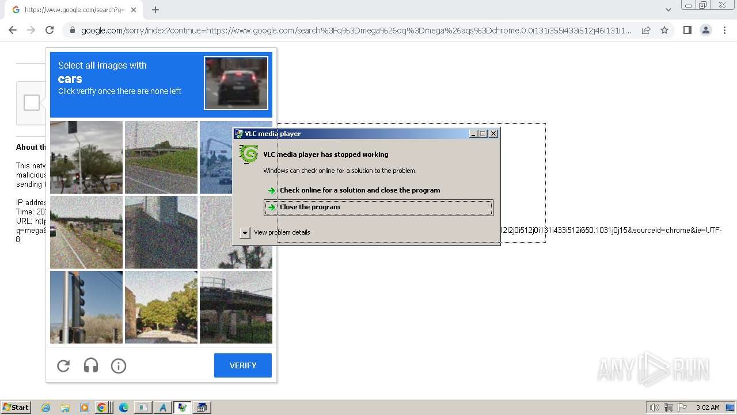The width and height of the screenshot is (737, 415).
Task: Check the I'm not a robot checkbox
Action: pos(32,103)
